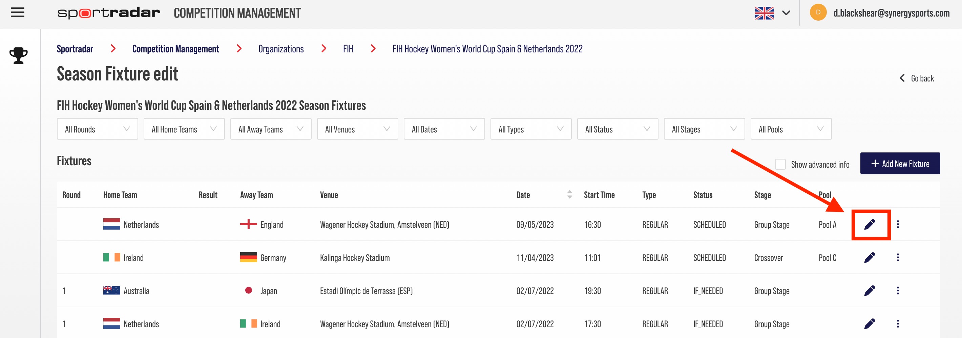Viewport: 962px width, 338px height.
Task: Open the All Types filter
Action: click(531, 129)
